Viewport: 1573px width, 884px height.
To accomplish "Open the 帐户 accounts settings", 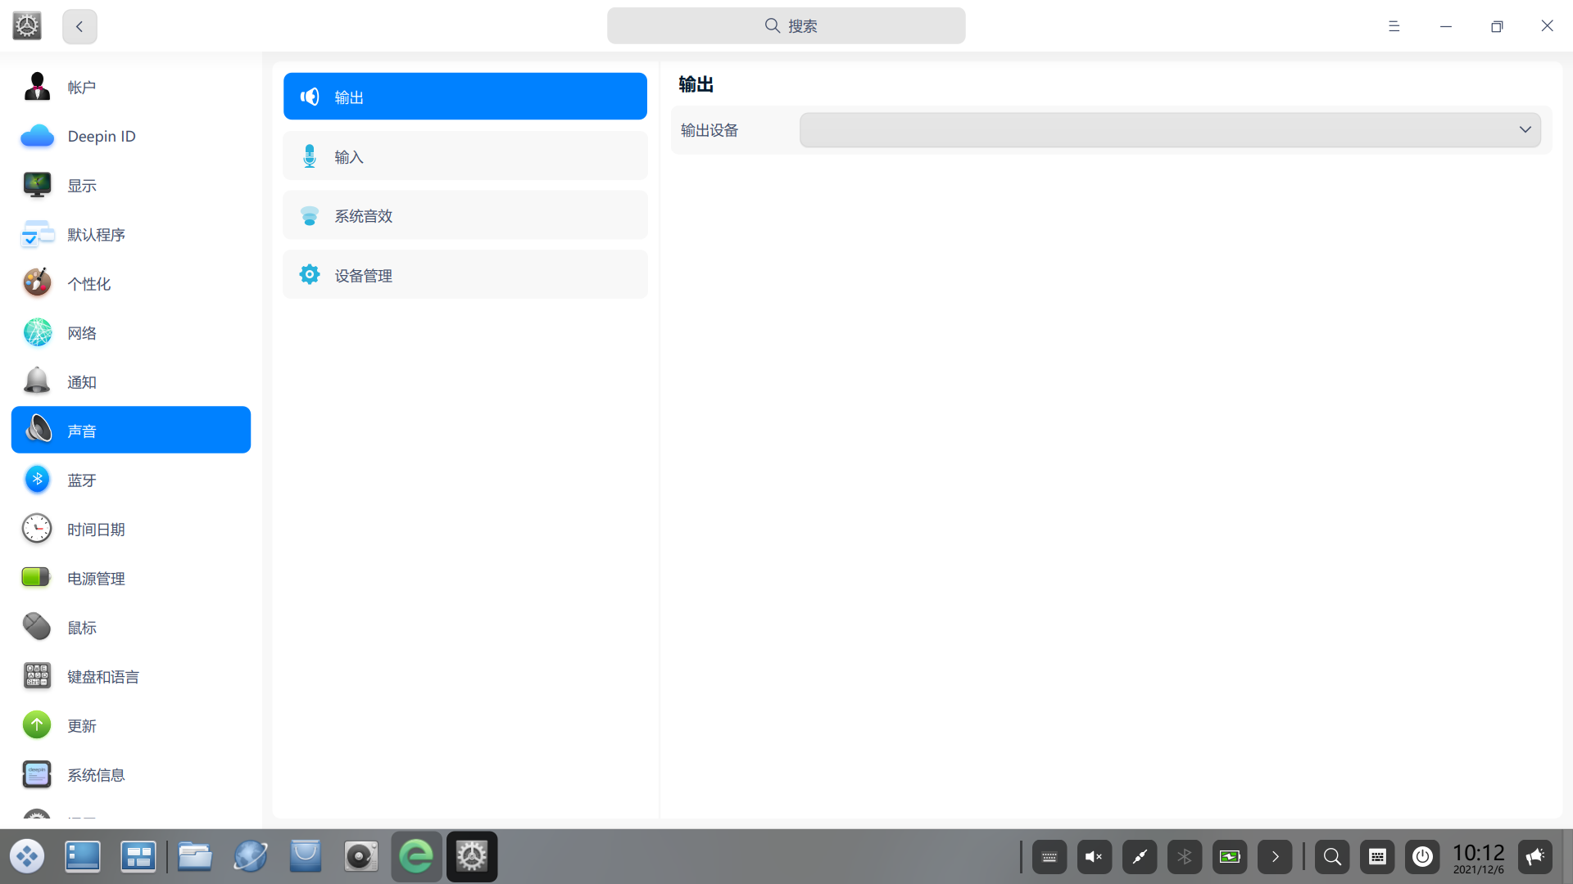I will tap(81, 88).
